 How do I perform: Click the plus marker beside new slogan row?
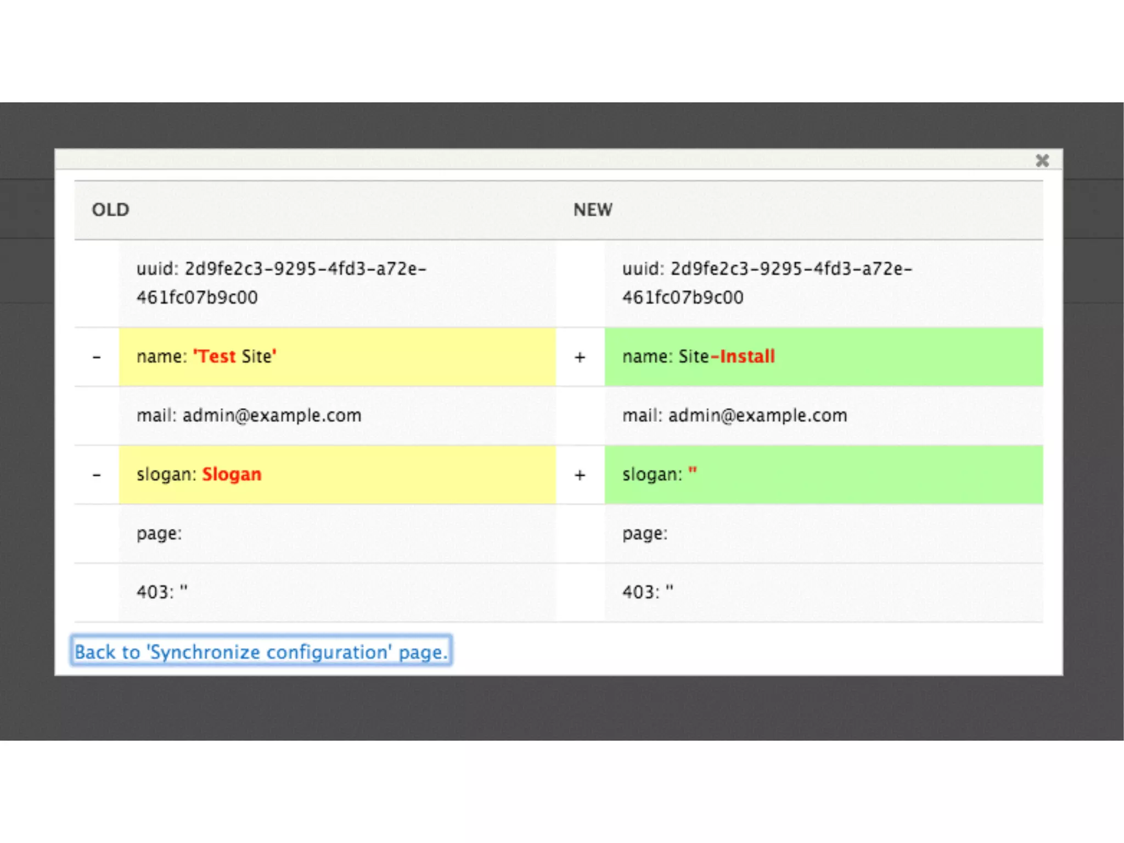(x=580, y=475)
